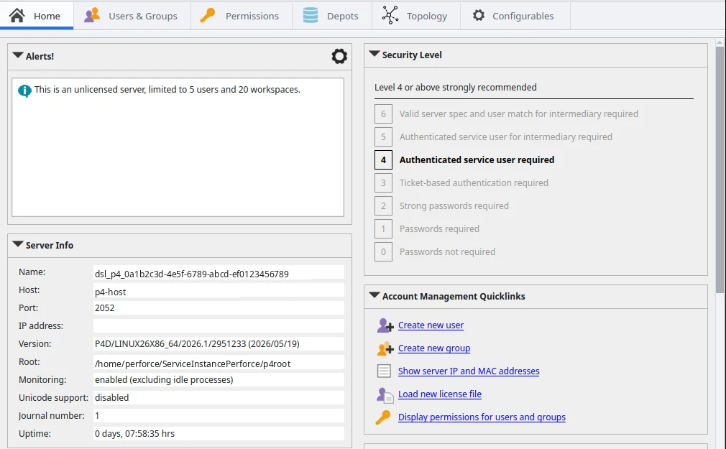Click the Version field value

point(219,344)
